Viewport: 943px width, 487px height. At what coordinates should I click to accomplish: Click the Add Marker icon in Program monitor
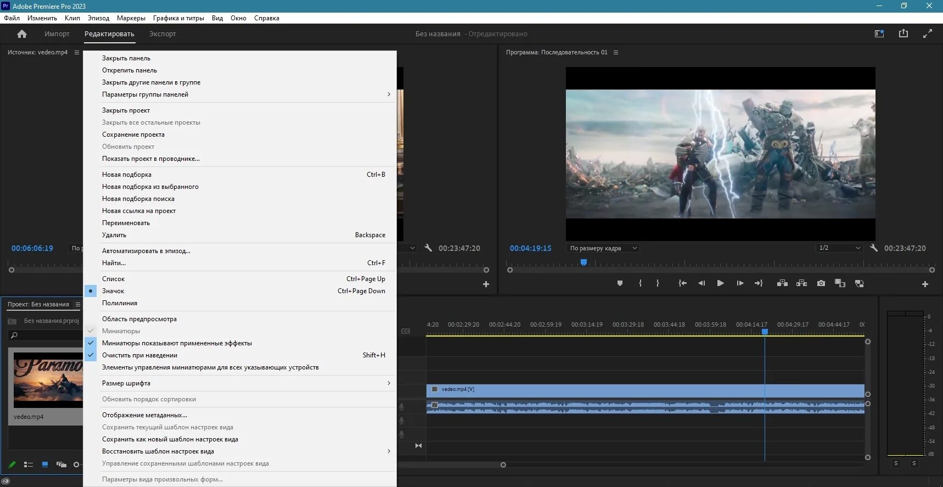(x=620, y=283)
